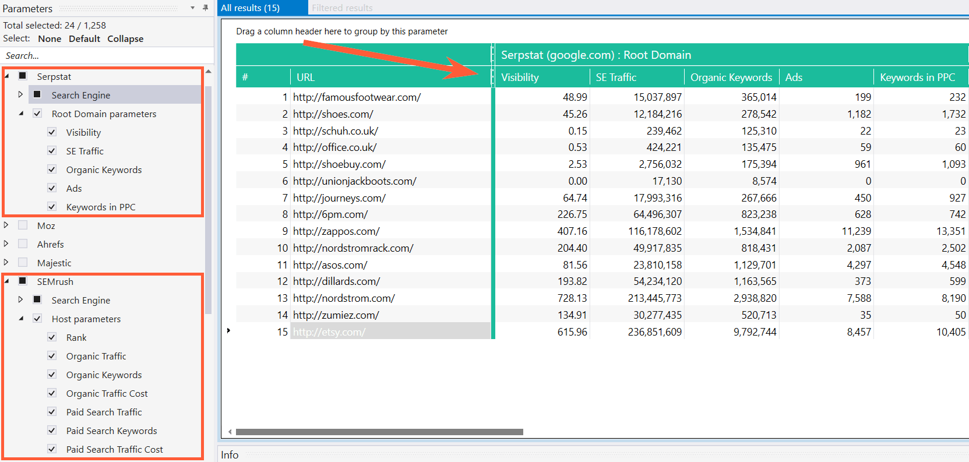This screenshot has width=969, height=462.
Task: Click the 6pm.com URL cell
Action: [390, 214]
